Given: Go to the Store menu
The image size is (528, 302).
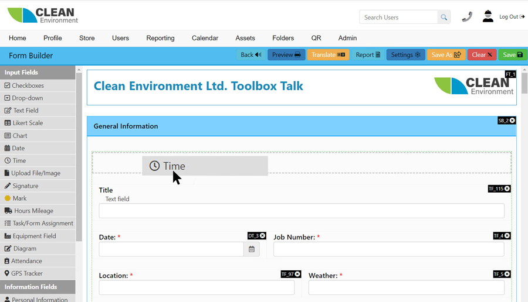Looking at the screenshot, I should [x=87, y=38].
